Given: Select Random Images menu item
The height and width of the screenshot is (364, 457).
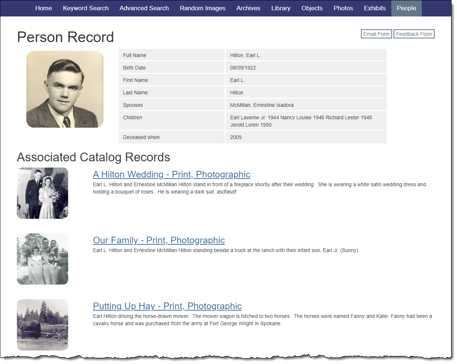Looking at the screenshot, I should [x=202, y=8].
